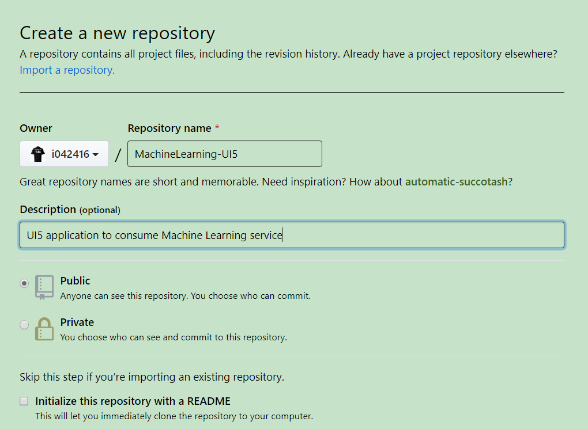Click the Private padlock icon

tap(44, 329)
